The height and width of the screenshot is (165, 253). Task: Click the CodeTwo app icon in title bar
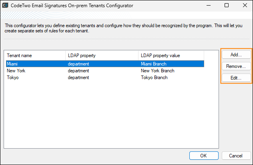6,6
